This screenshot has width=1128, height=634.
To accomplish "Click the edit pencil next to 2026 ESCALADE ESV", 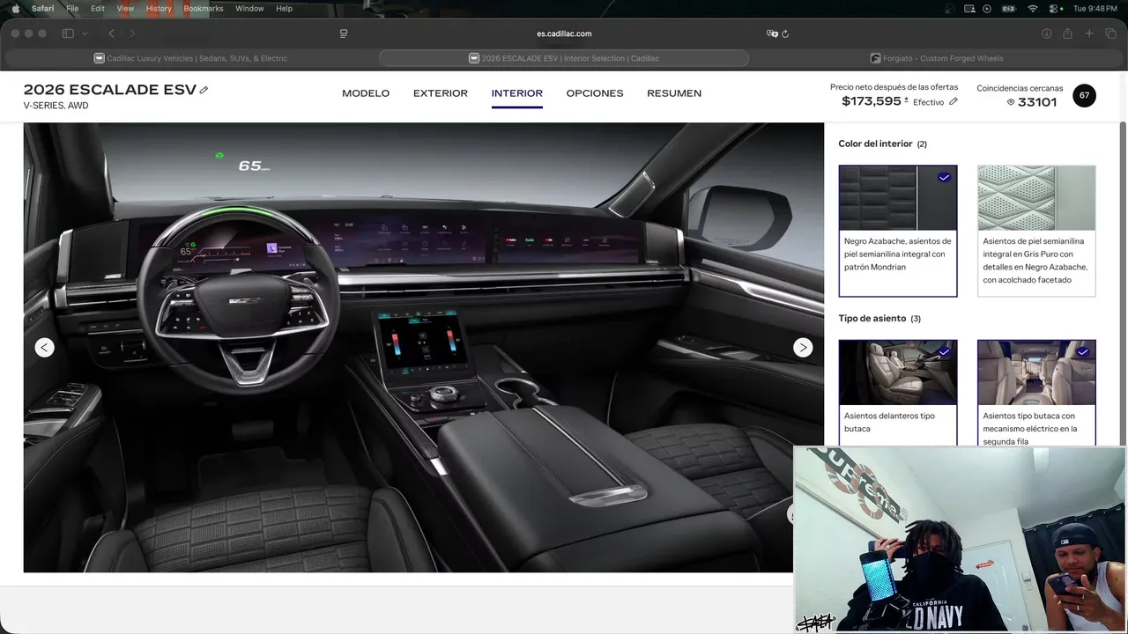I will pyautogui.click(x=204, y=90).
